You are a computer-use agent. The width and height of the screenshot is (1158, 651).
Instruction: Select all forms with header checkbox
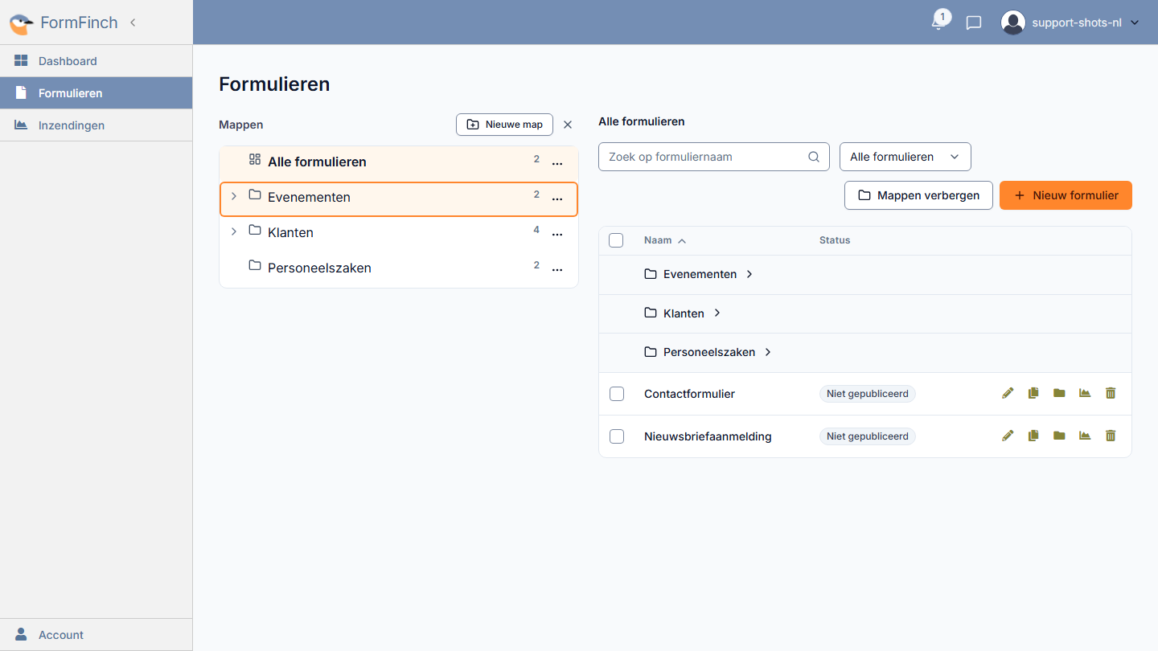tap(616, 240)
